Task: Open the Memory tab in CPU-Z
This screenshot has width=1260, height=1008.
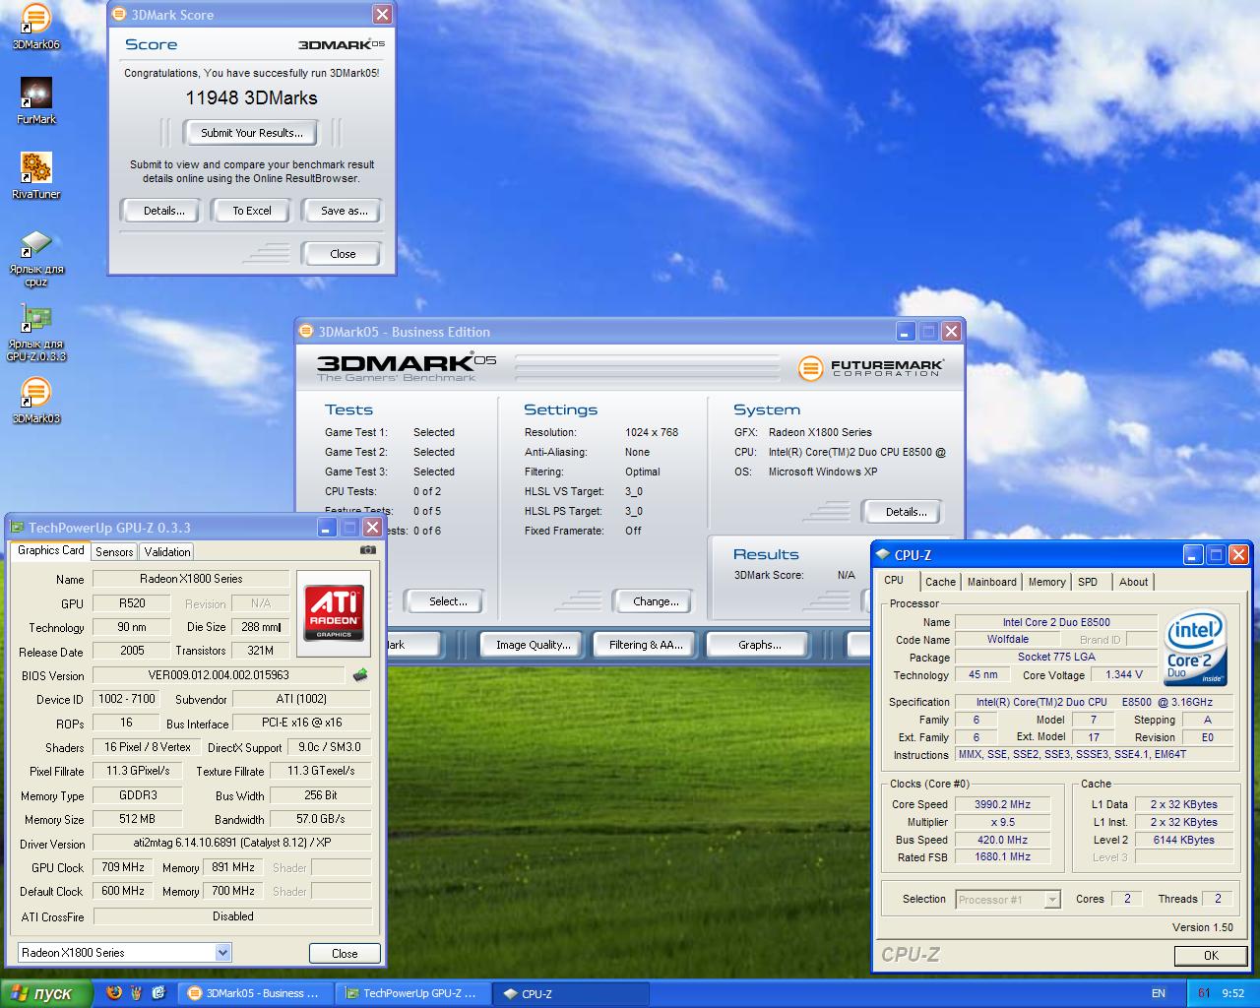Action: pos(1046,582)
